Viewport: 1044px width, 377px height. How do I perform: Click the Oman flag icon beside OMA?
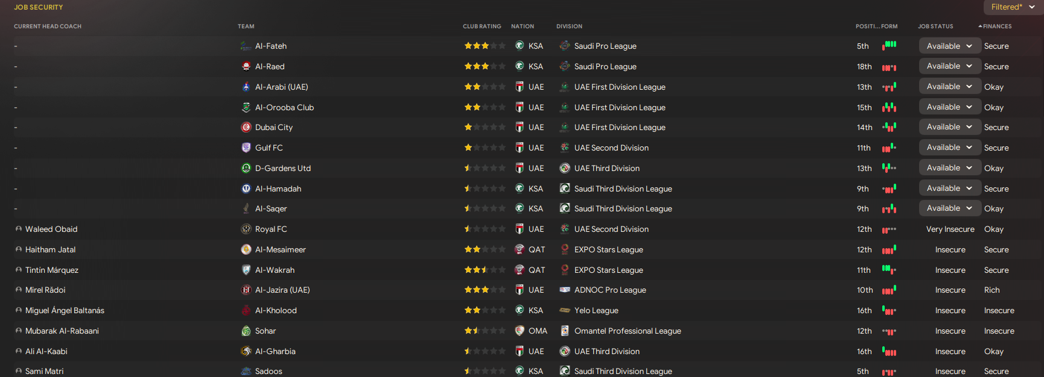[x=519, y=331]
